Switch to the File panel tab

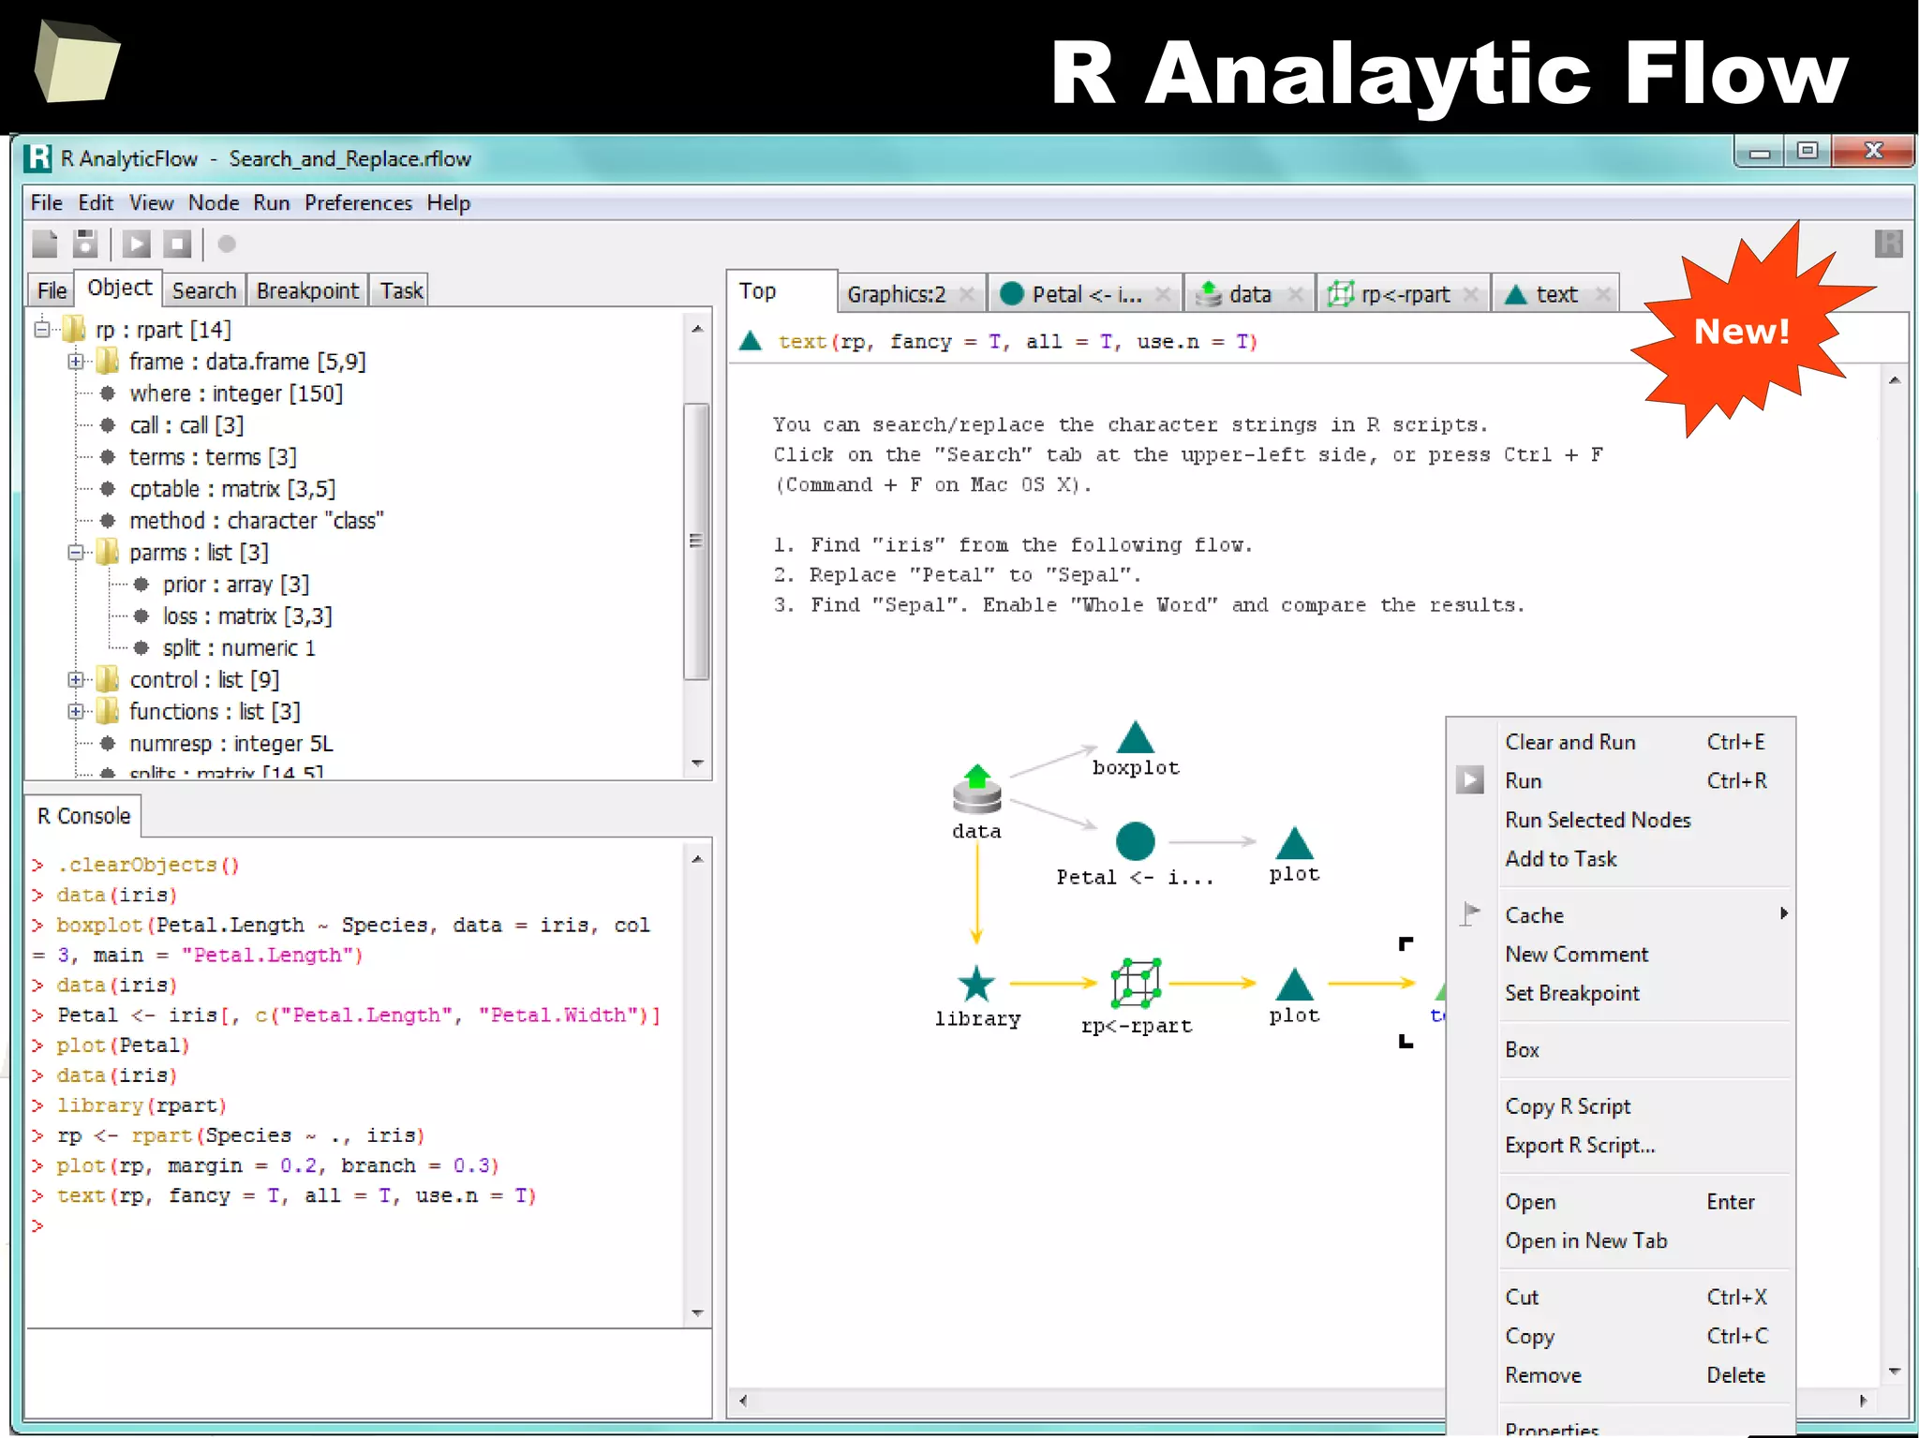tap(52, 291)
